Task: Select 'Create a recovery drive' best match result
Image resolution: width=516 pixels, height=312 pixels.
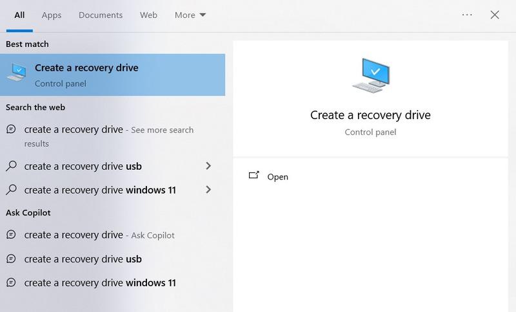Action: click(x=112, y=75)
